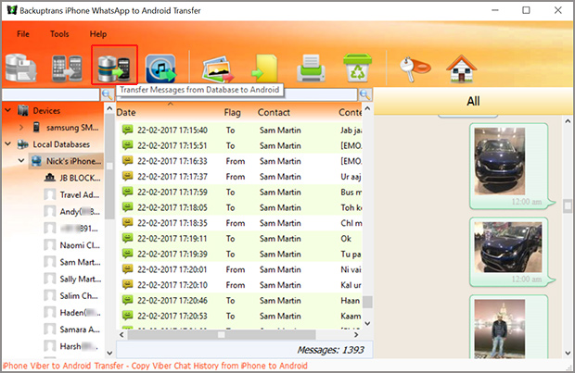Click the Local Databases icon in the tree
This screenshot has height=373, width=575.
coord(23,144)
